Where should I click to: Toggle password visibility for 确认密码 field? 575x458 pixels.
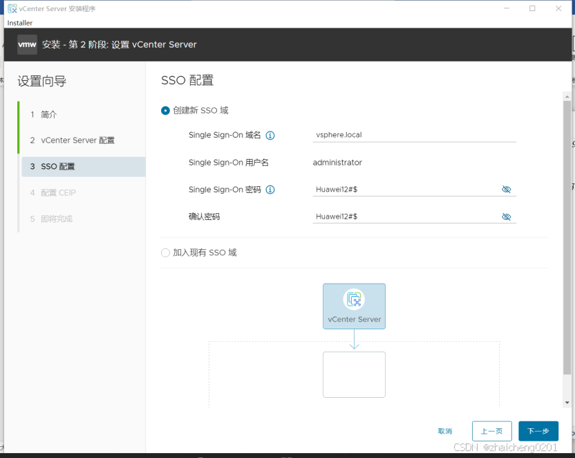click(x=506, y=217)
